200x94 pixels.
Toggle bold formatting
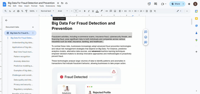(84, 11)
